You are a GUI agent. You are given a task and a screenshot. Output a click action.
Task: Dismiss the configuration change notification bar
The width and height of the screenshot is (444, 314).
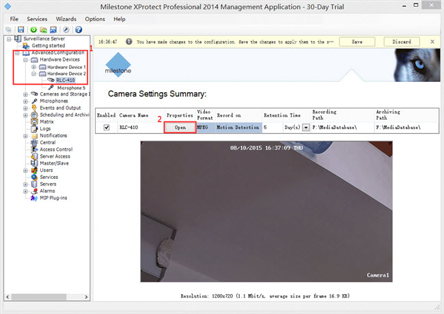point(432,42)
